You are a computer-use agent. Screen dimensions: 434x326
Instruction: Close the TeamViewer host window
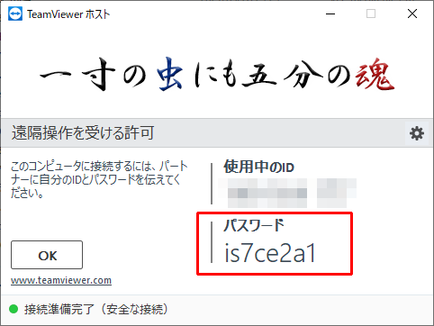[412, 14]
